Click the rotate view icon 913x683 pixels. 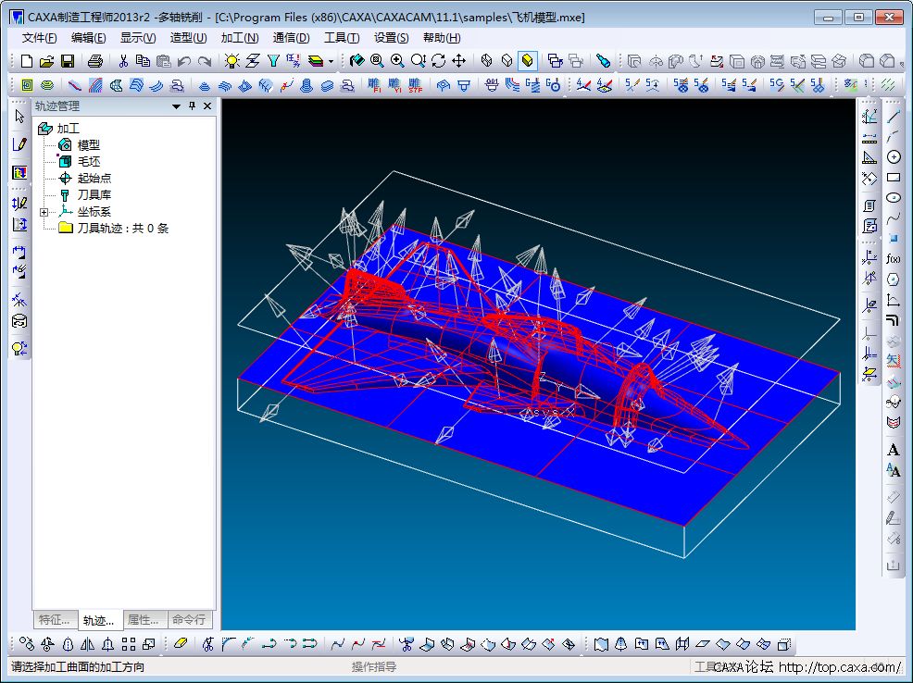(438, 61)
